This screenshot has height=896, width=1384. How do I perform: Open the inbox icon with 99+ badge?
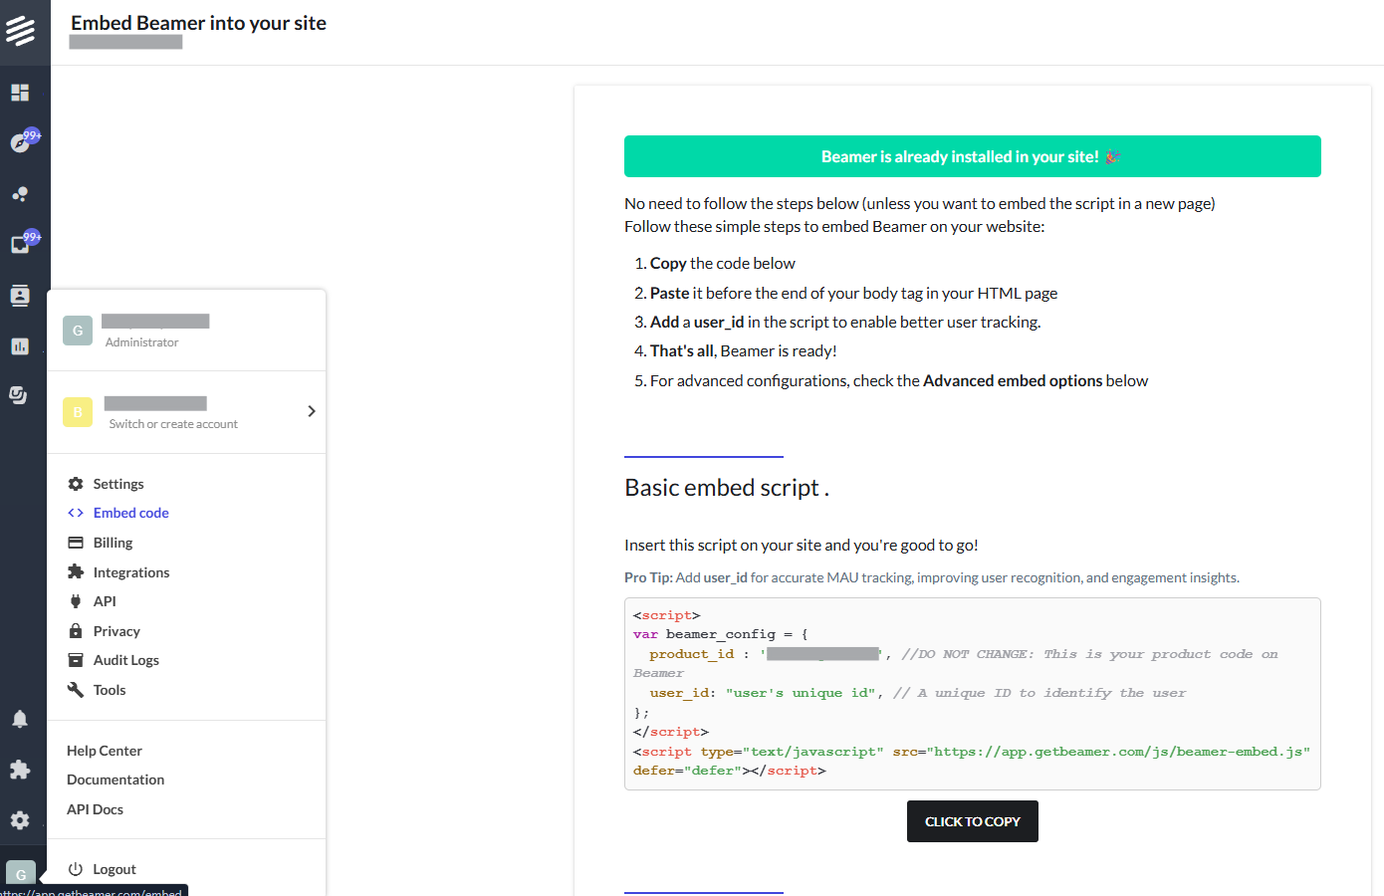pyautogui.click(x=20, y=244)
